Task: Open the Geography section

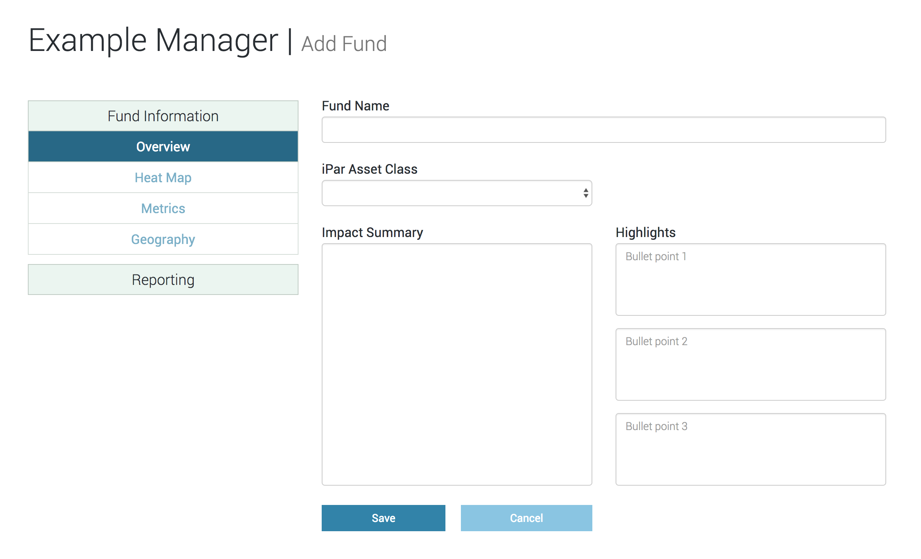Action: [163, 239]
